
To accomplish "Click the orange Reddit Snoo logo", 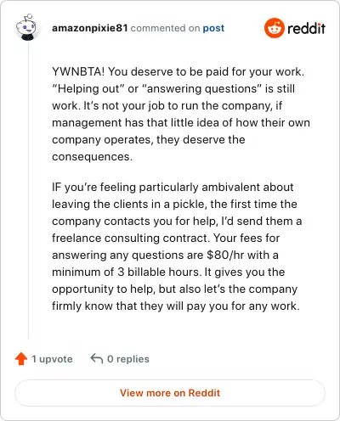I will (274, 28).
